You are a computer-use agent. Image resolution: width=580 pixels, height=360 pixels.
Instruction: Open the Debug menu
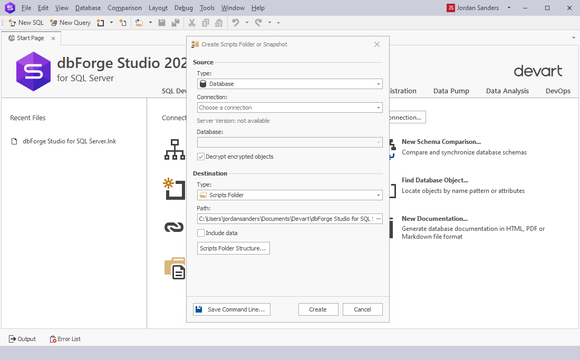tap(183, 8)
